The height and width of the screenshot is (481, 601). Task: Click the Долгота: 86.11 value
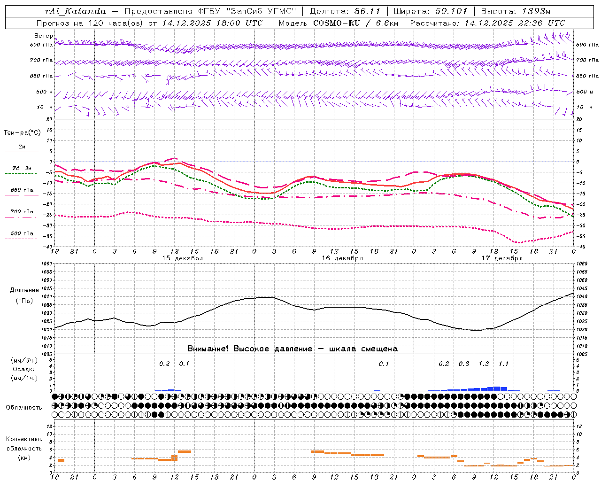point(345,11)
